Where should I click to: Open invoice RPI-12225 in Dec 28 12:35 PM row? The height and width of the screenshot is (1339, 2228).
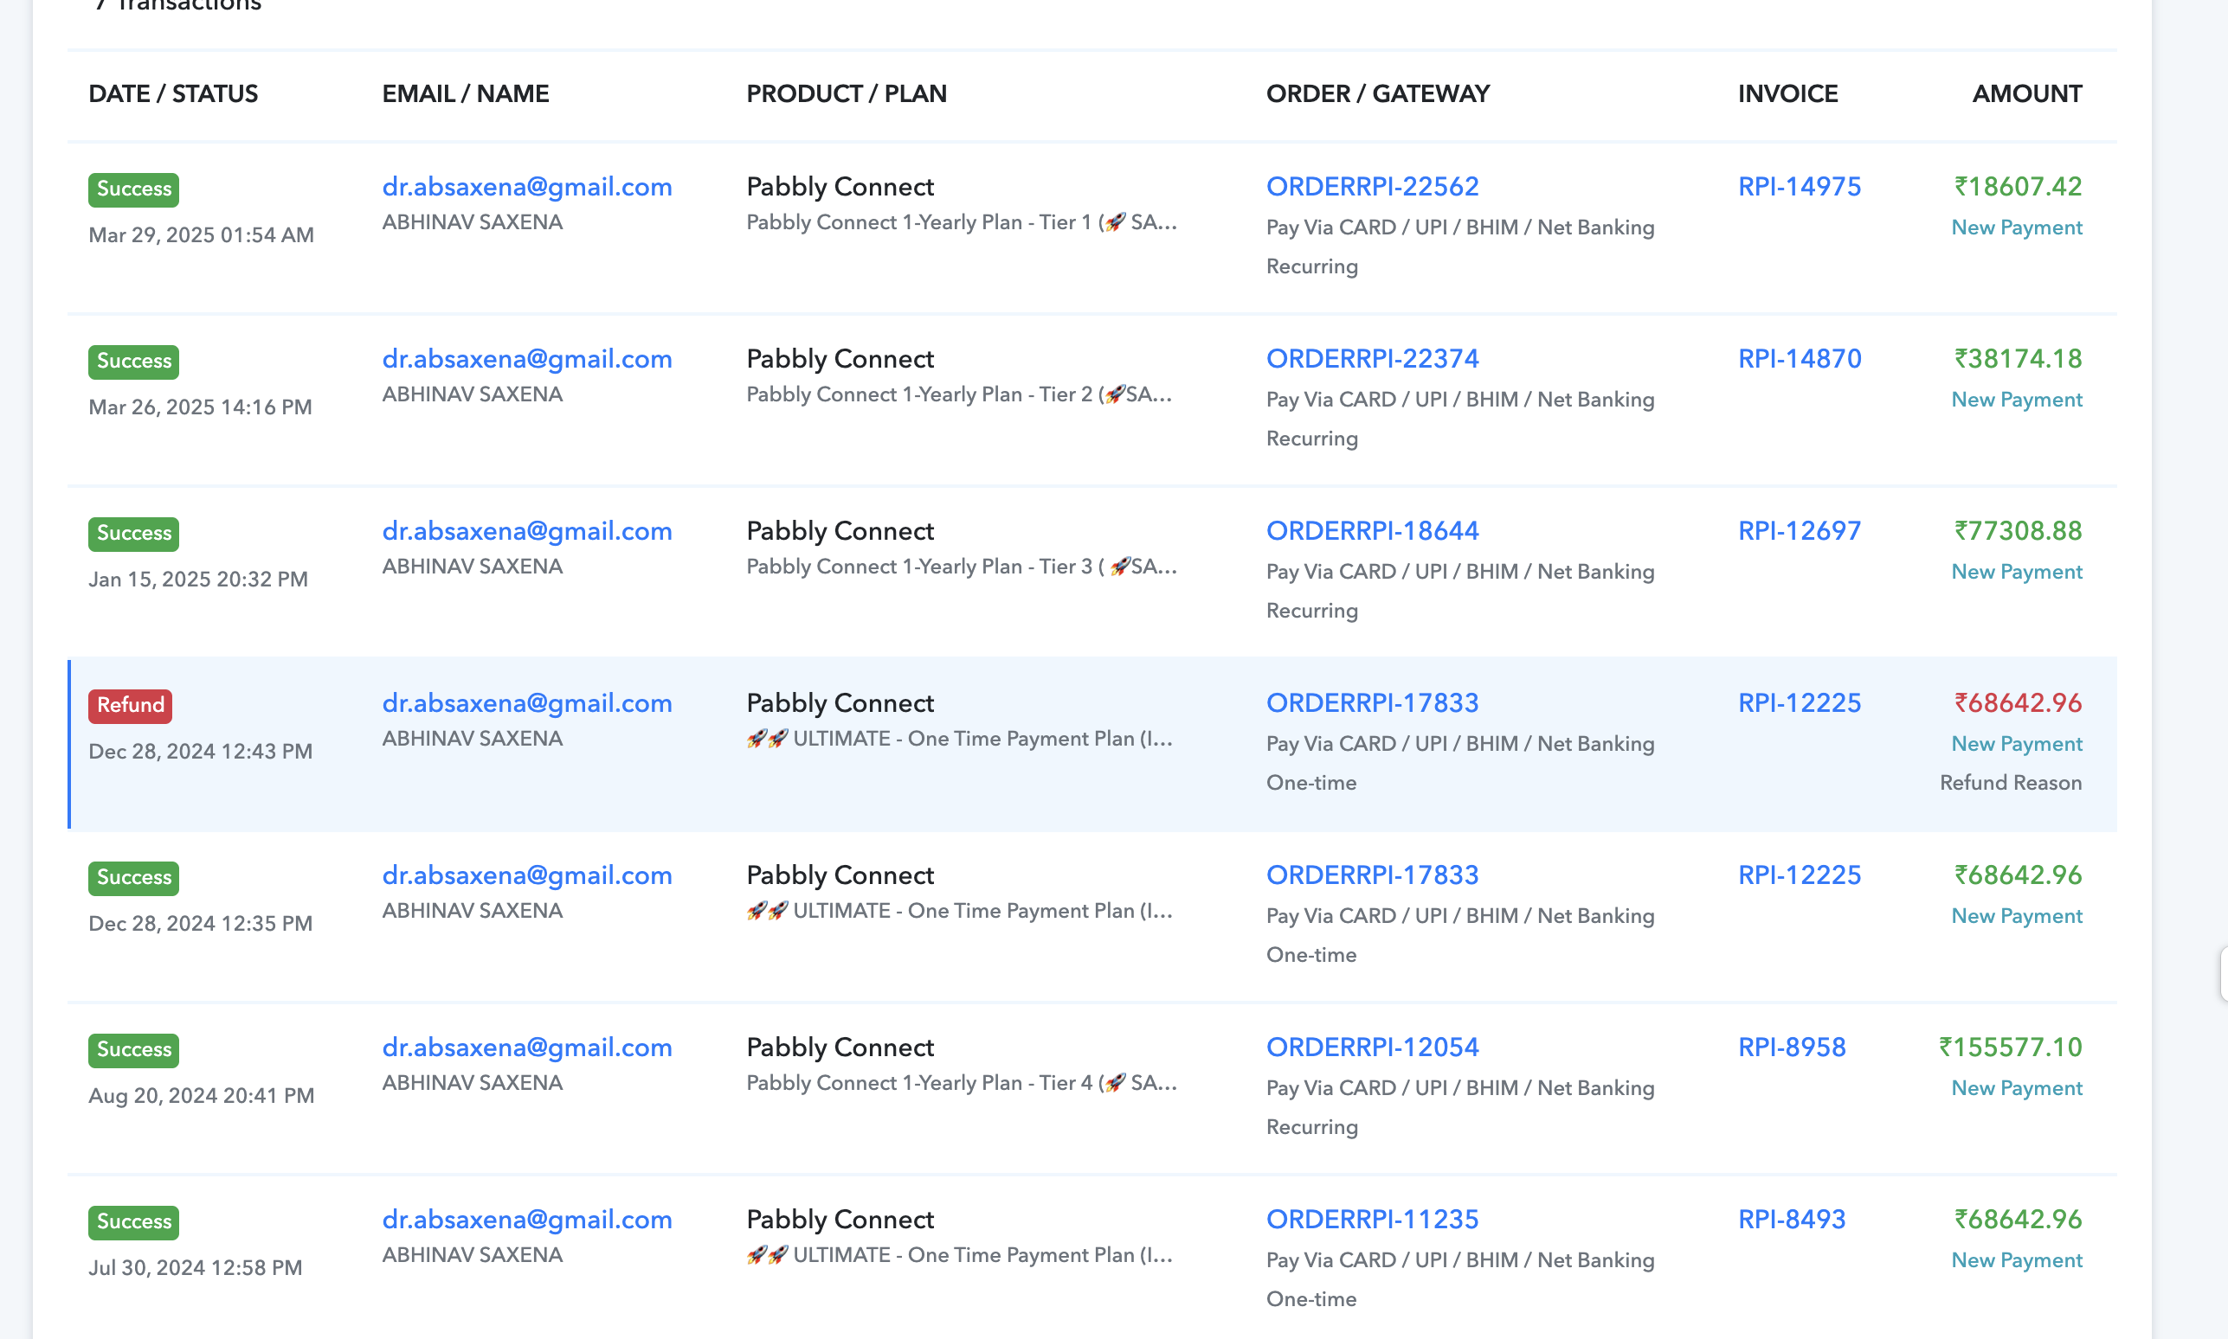coord(1800,876)
